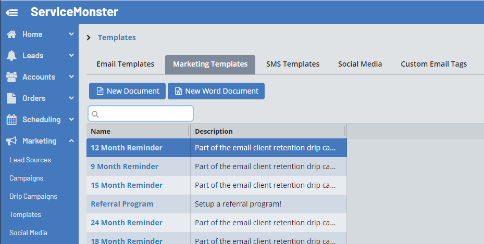The height and width of the screenshot is (244, 484).
Task: Expand the Templates breadcrumb arrow
Action: (89, 37)
